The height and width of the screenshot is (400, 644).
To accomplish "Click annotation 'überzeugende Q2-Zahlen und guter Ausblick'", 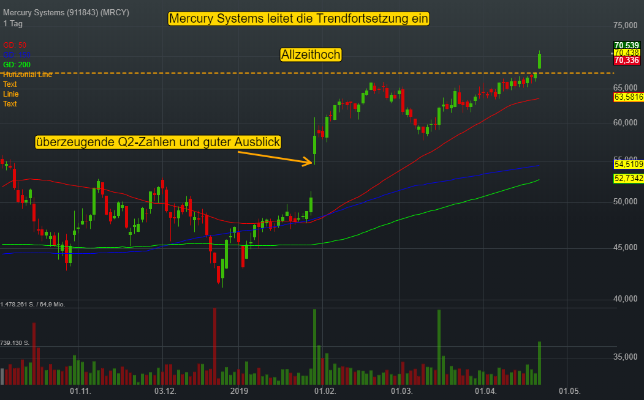I will [158, 143].
